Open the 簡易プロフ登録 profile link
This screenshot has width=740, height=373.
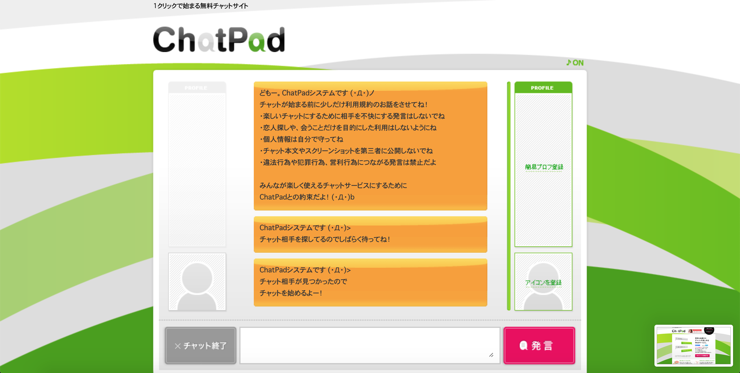pos(544,167)
